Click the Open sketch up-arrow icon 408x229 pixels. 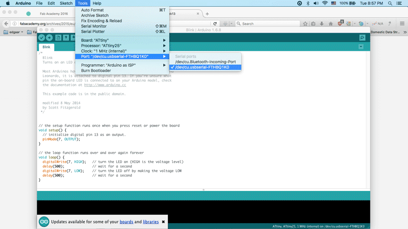pos(66,38)
